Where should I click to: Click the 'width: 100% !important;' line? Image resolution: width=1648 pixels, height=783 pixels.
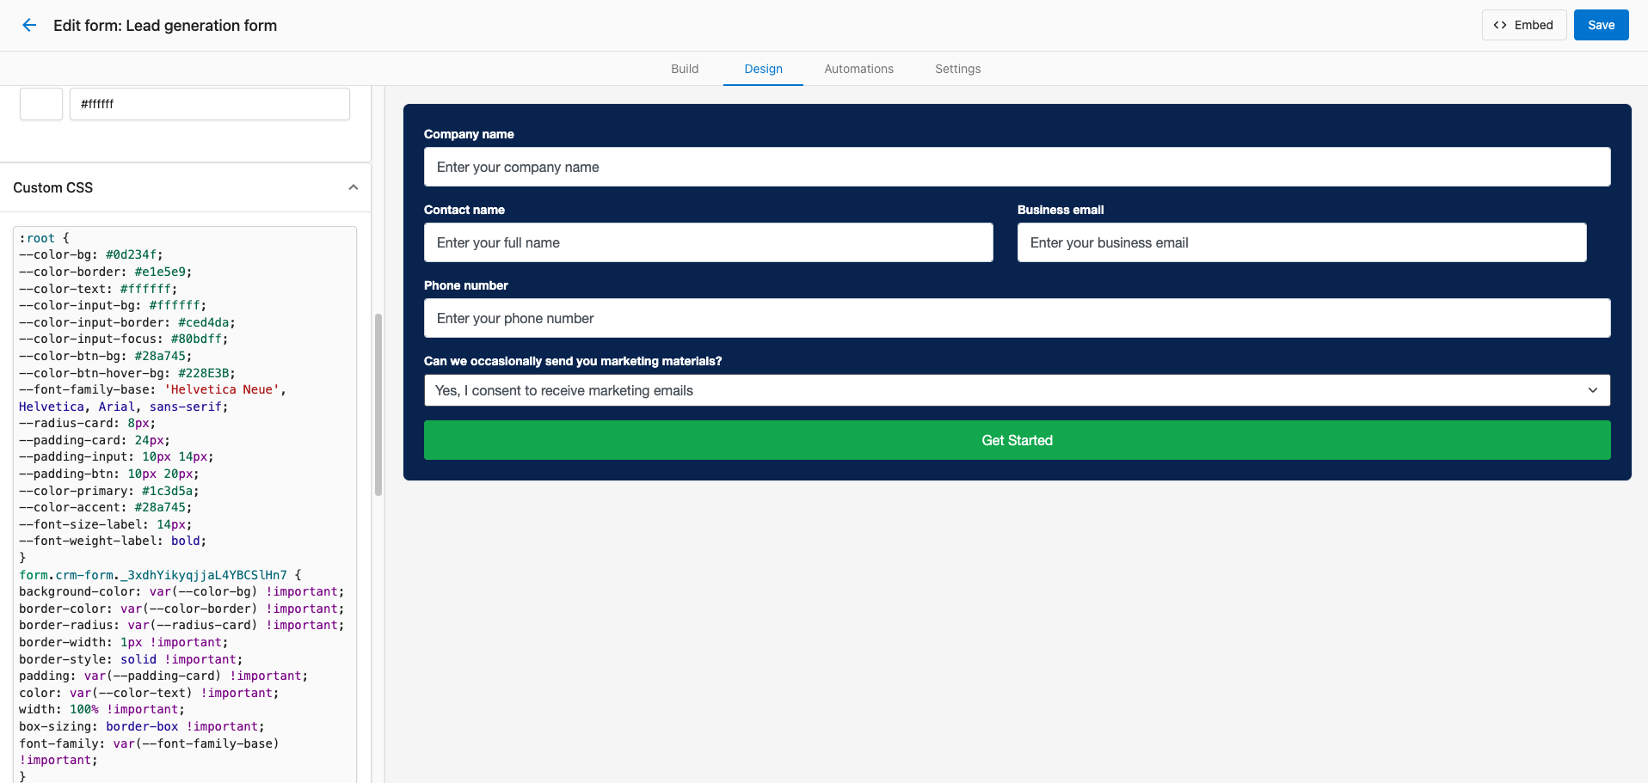pyautogui.click(x=102, y=709)
